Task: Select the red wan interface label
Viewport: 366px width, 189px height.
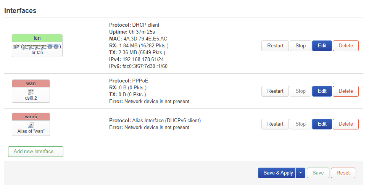Action: click(31, 84)
